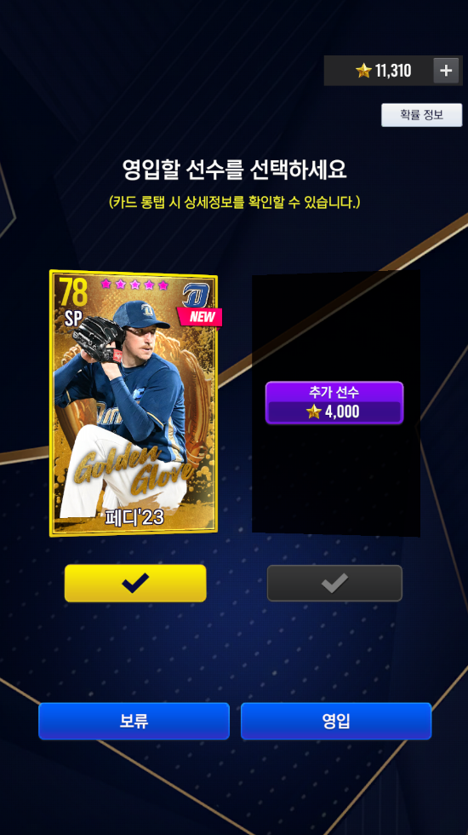Toggle the gray checkmark under hidden card
The image size is (468, 835).
(334, 583)
